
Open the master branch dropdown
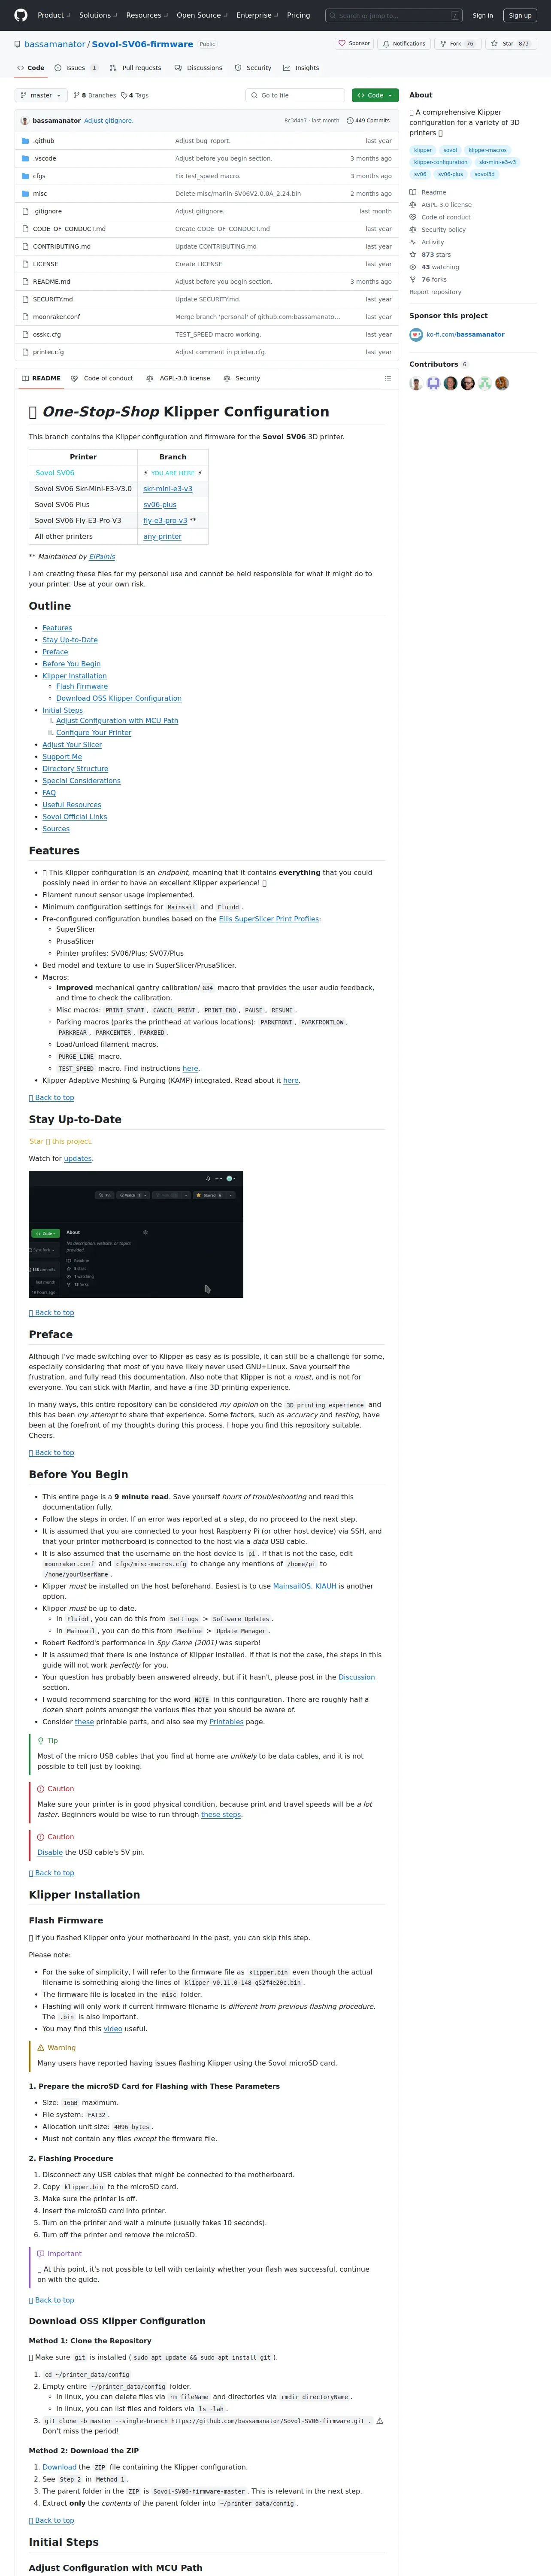pyautogui.click(x=41, y=95)
